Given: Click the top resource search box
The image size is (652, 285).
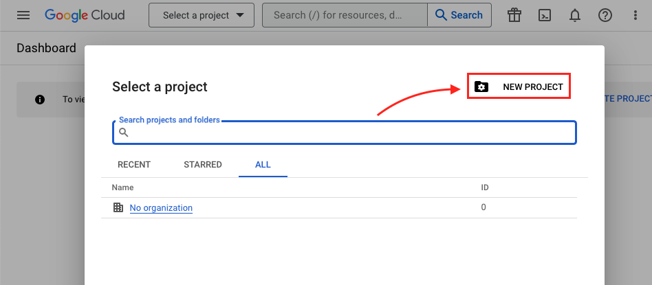Looking at the screenshot, I should [345, 15].
